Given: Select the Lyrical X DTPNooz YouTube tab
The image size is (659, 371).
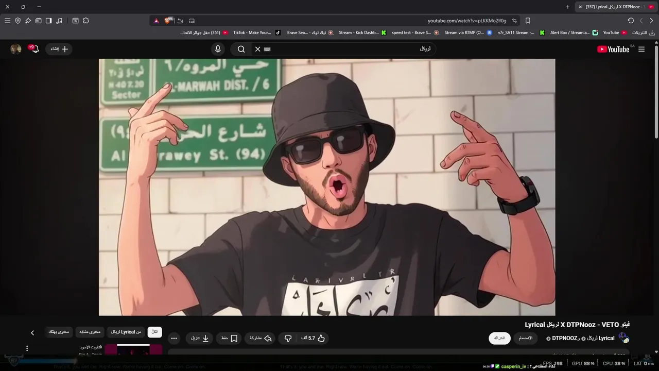Looking at the screenshot, I should click(x=615, y=7).
